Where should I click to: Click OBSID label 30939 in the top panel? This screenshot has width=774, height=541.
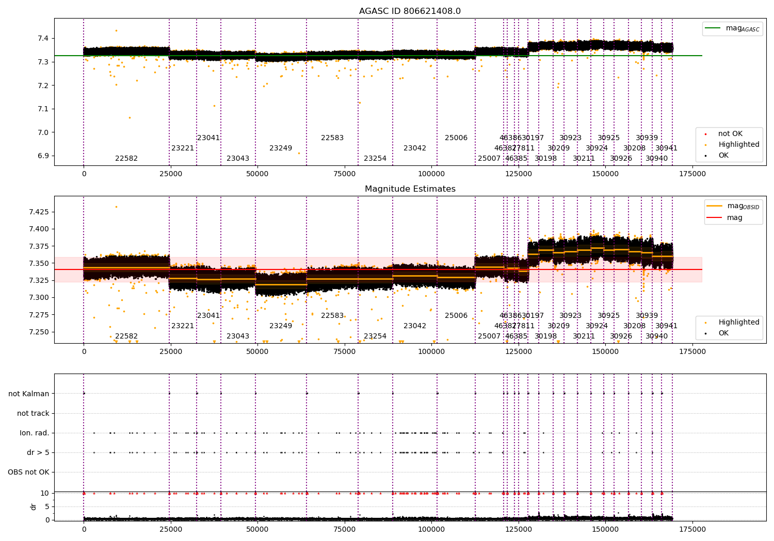click(x=647, y=138)
